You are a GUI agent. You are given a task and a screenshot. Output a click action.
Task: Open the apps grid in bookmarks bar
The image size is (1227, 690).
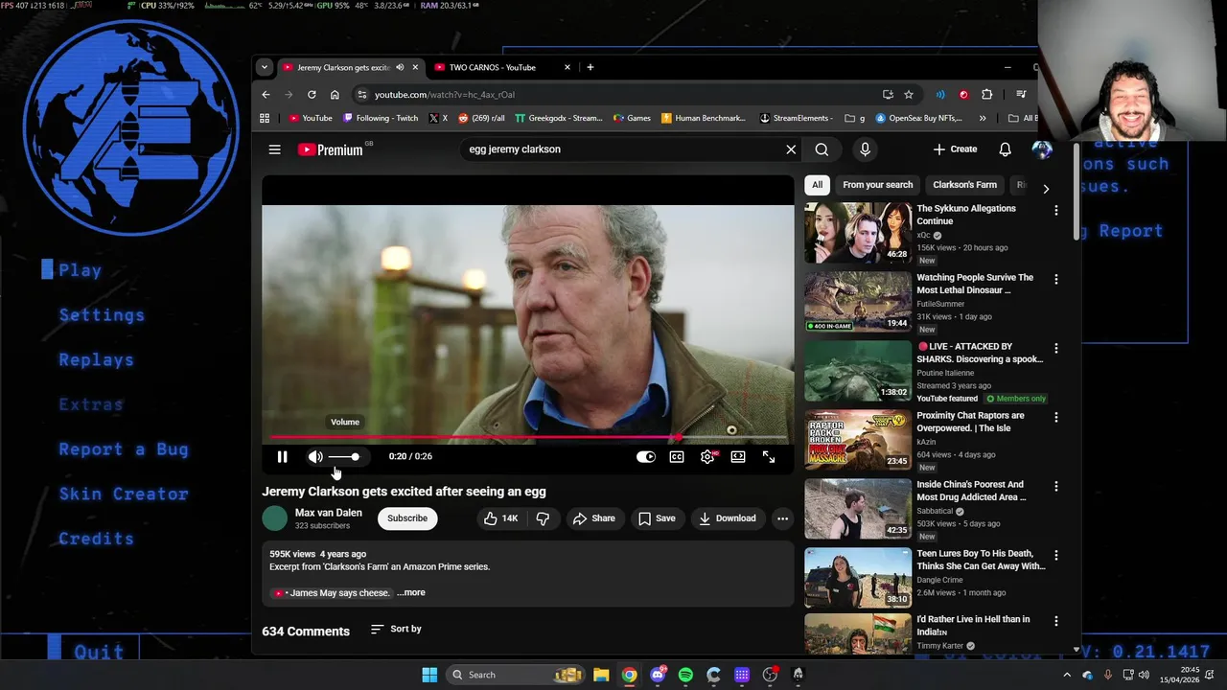[265, 119]
